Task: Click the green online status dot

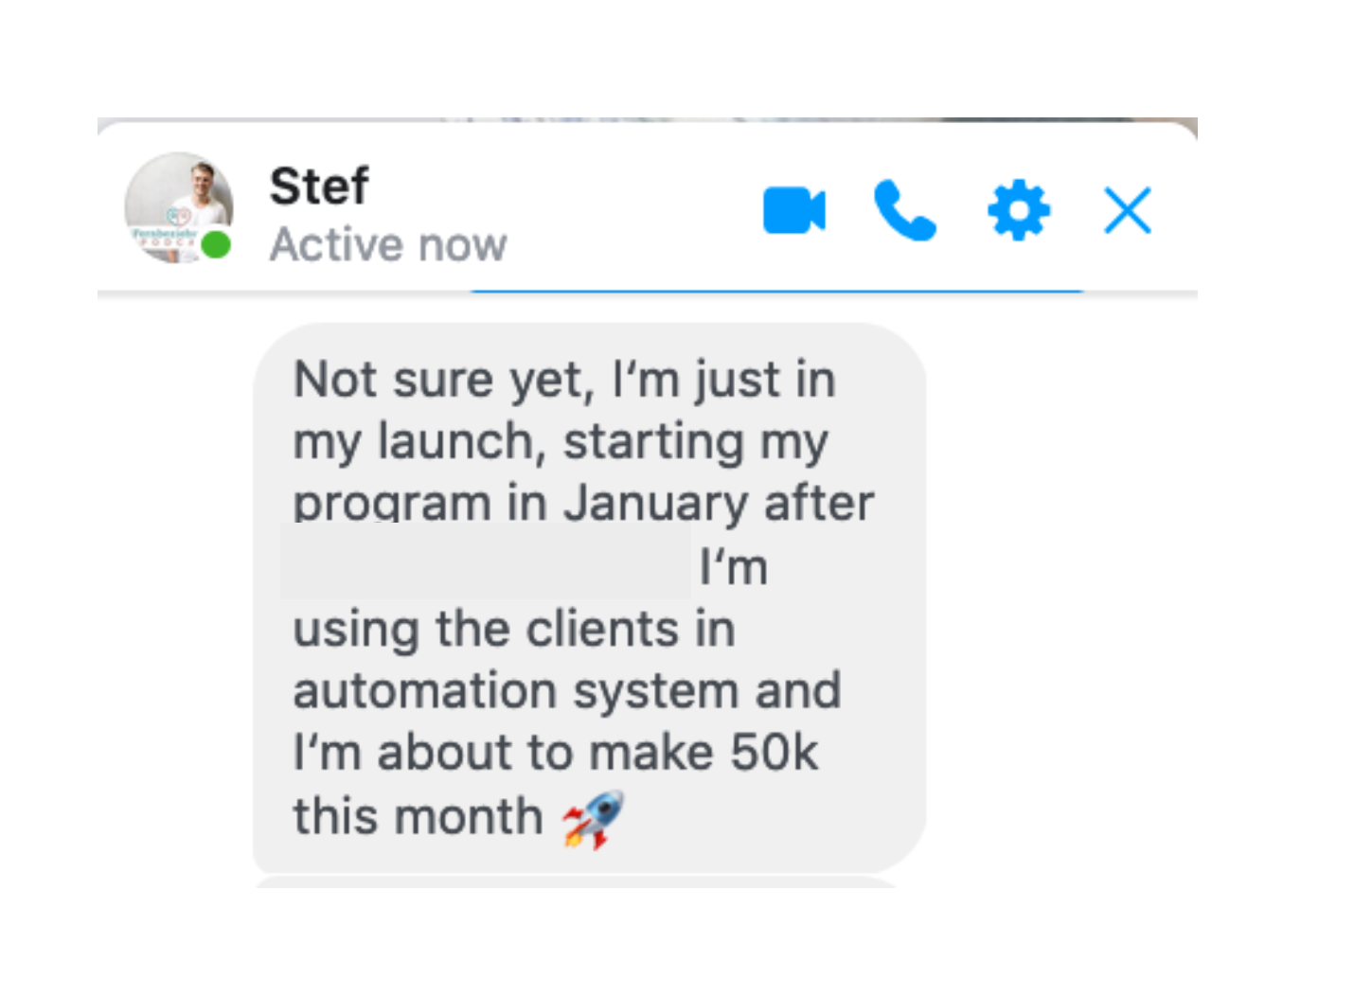Action: (x=217, y=245)
